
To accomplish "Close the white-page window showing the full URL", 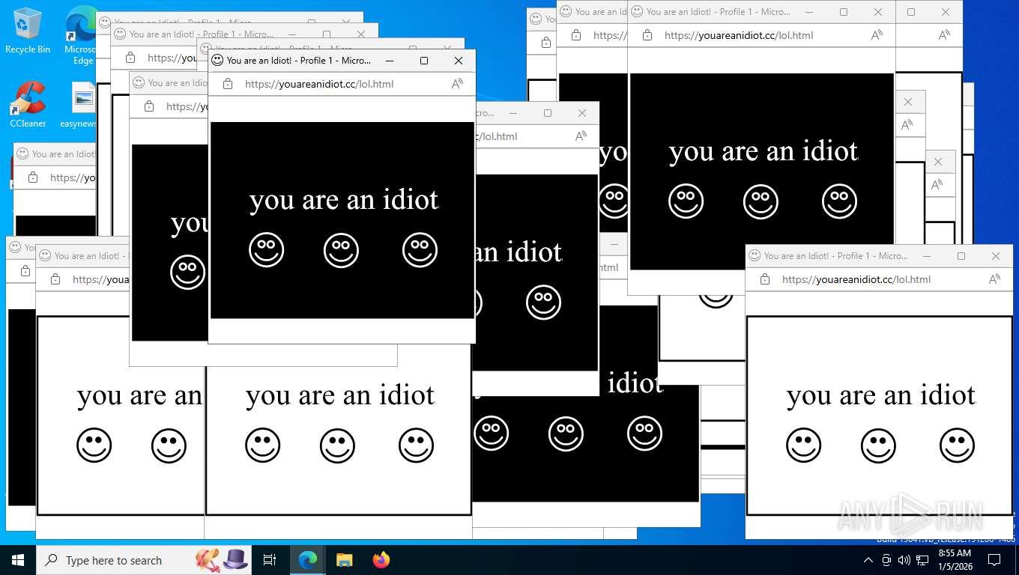I will [996, 256].
